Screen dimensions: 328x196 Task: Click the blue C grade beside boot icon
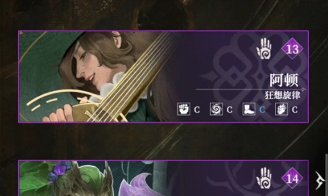[262, 109]
